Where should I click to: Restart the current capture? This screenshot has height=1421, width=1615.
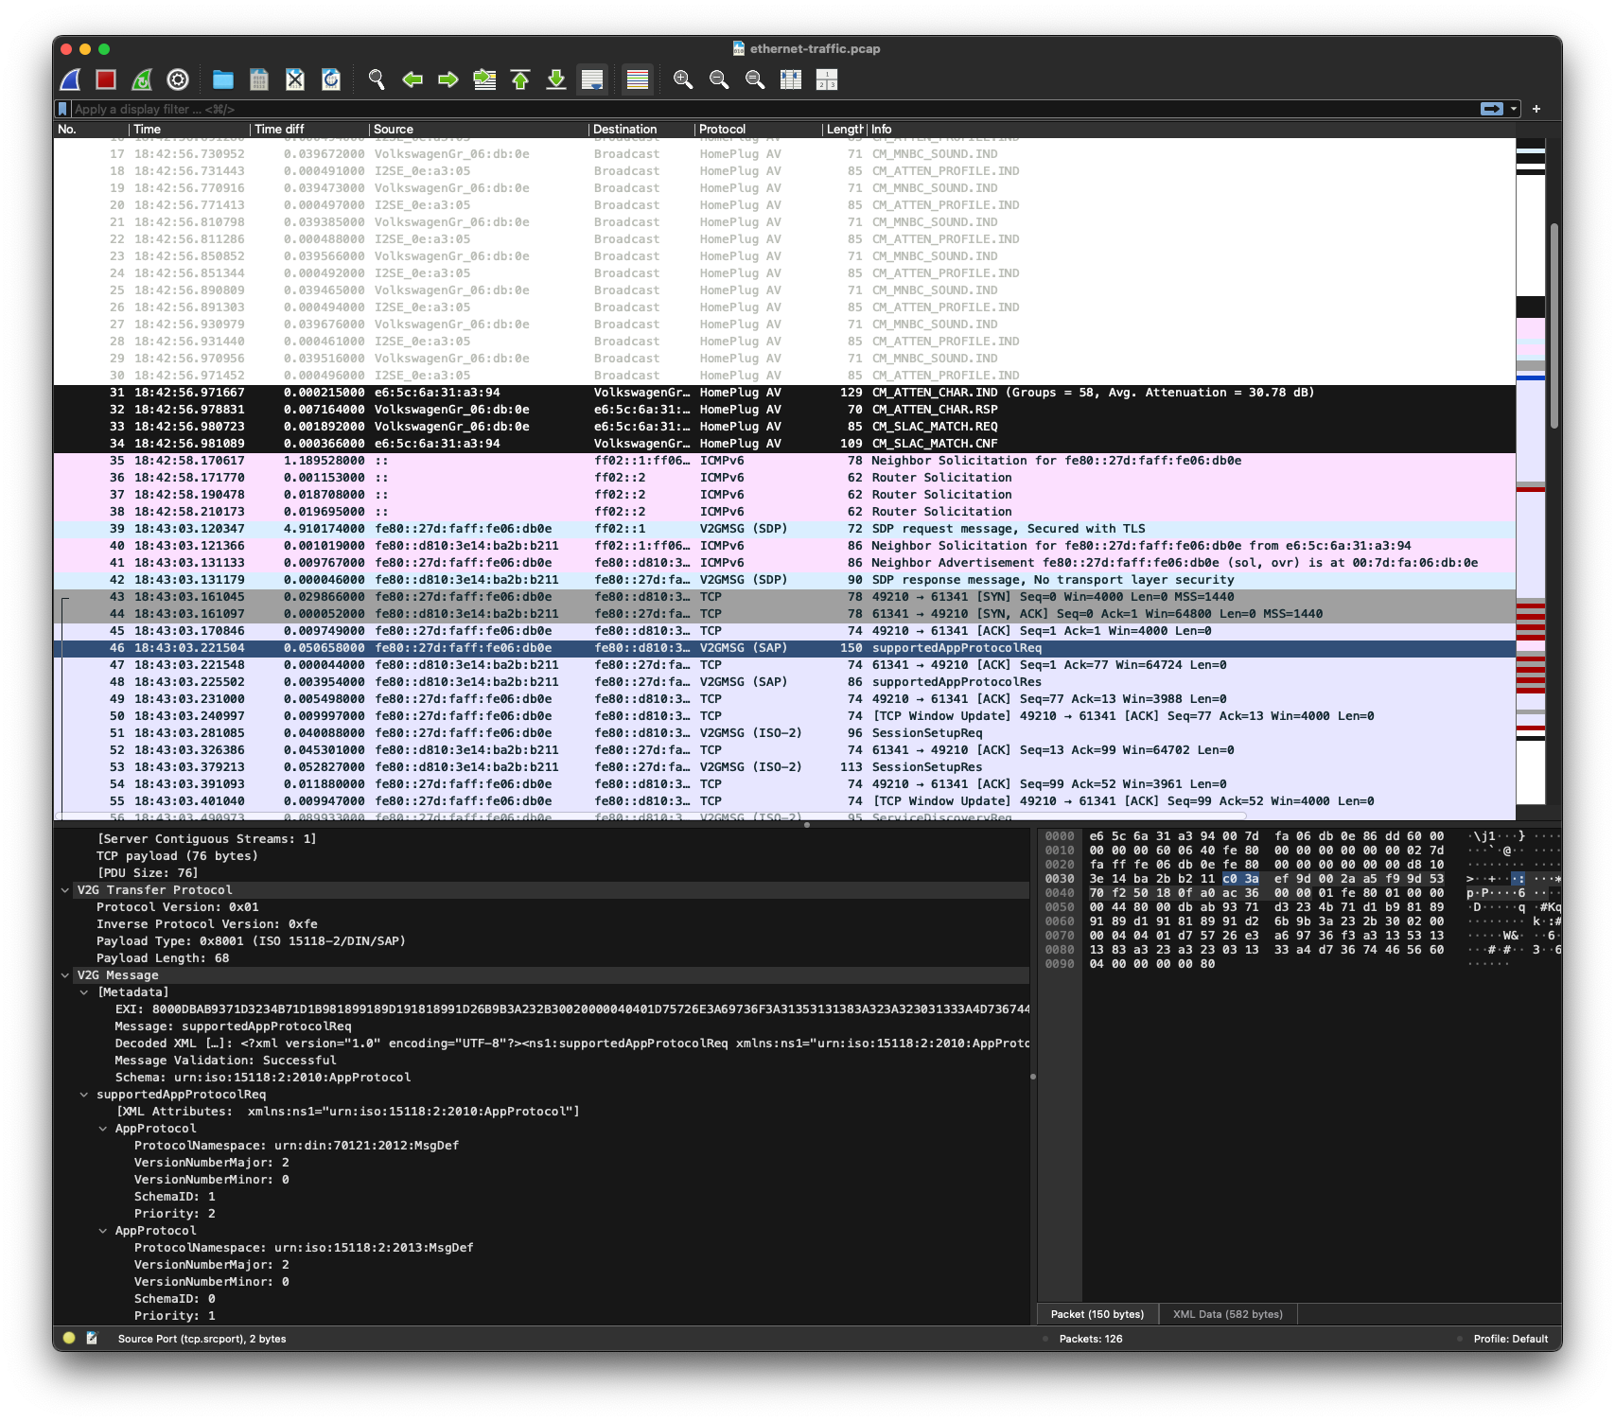tap(142, 80)
